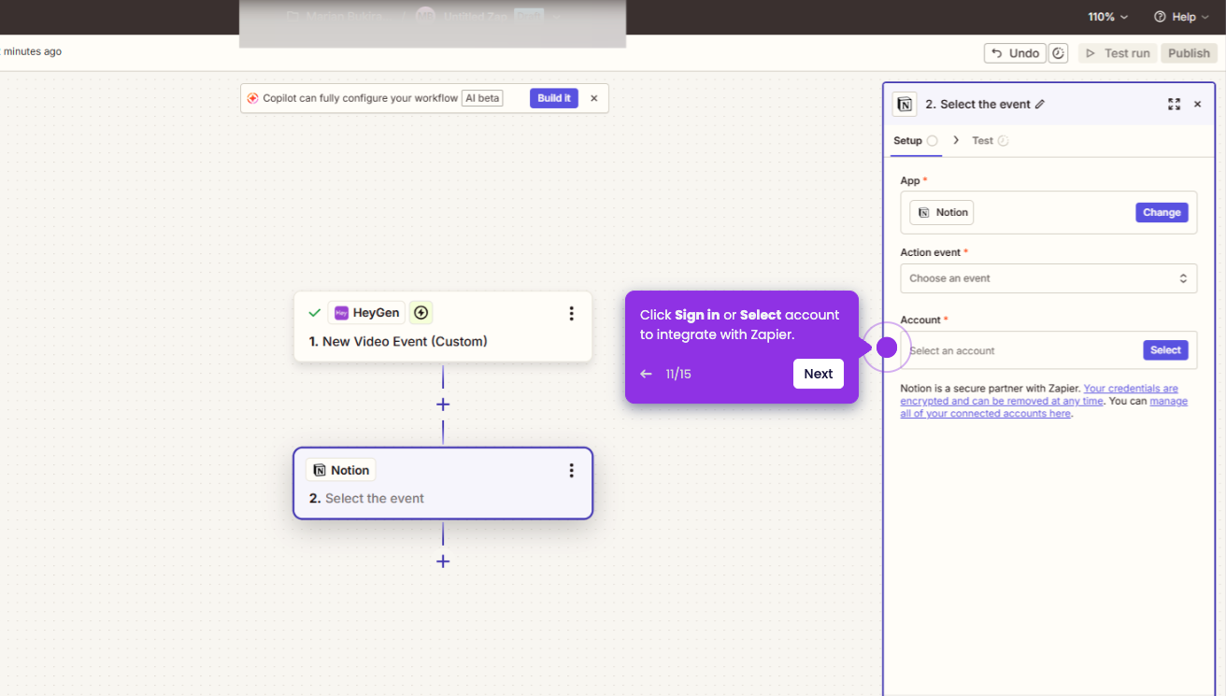Screen dimensions: 1226x696
Task: Open manage connected accounts link
Action: coord(1044,407)
